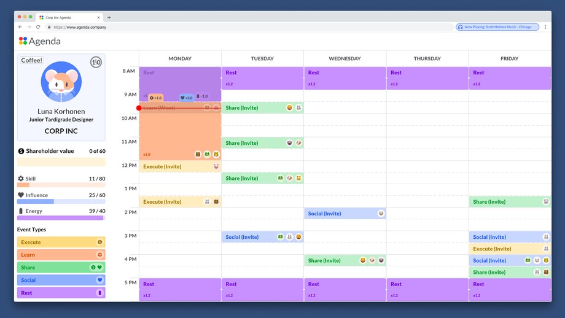Click the Influence heart icon

click(x=21, y=195)
